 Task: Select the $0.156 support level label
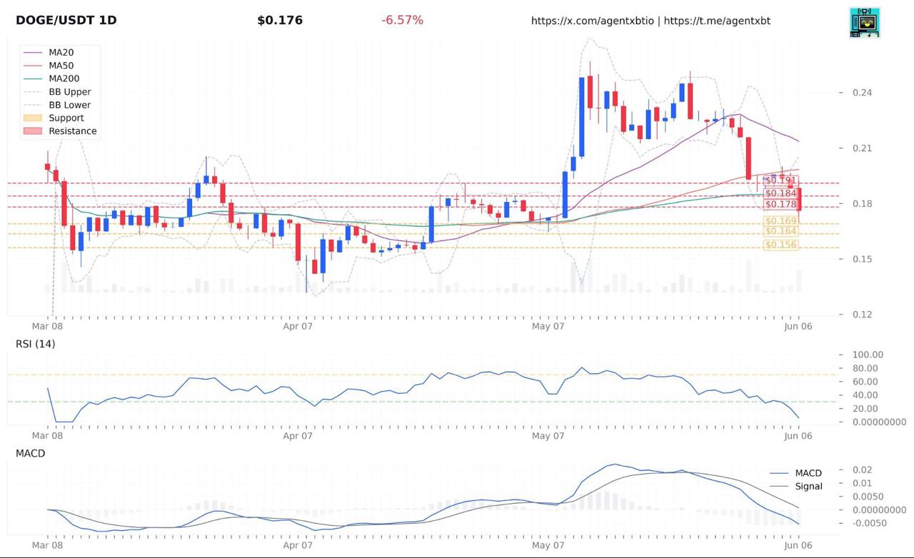point(780,245)
